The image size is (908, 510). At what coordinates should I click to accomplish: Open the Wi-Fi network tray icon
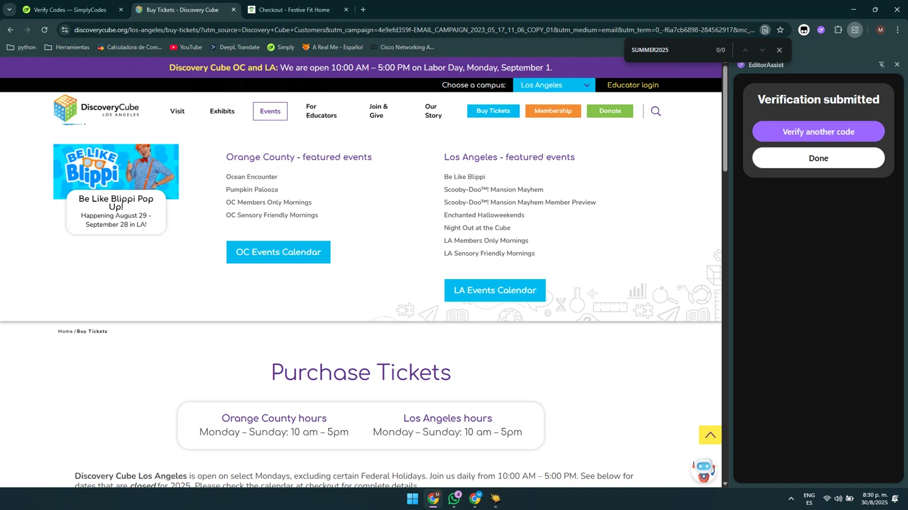pyautogui.click(x=827, y=499)
